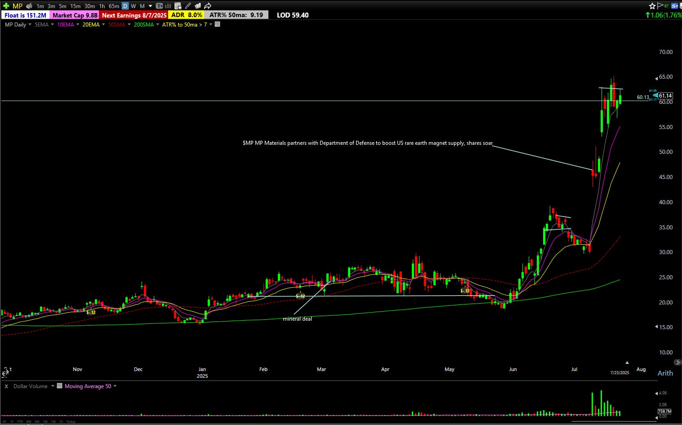
Task: Select the 5Y range shortcut
Action: click(4, 421)
